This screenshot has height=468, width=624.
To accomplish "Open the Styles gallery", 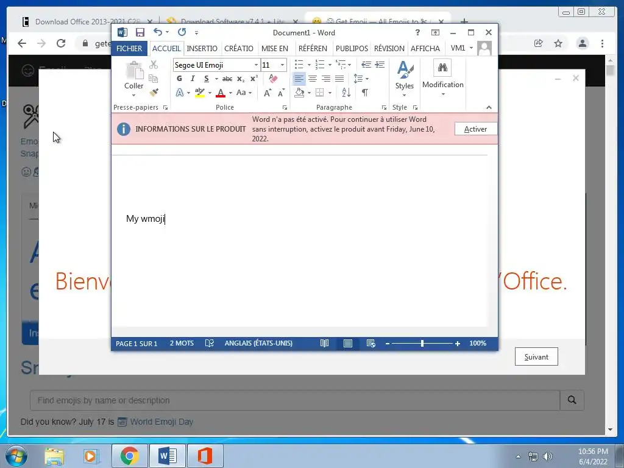I will pos(405,79).
